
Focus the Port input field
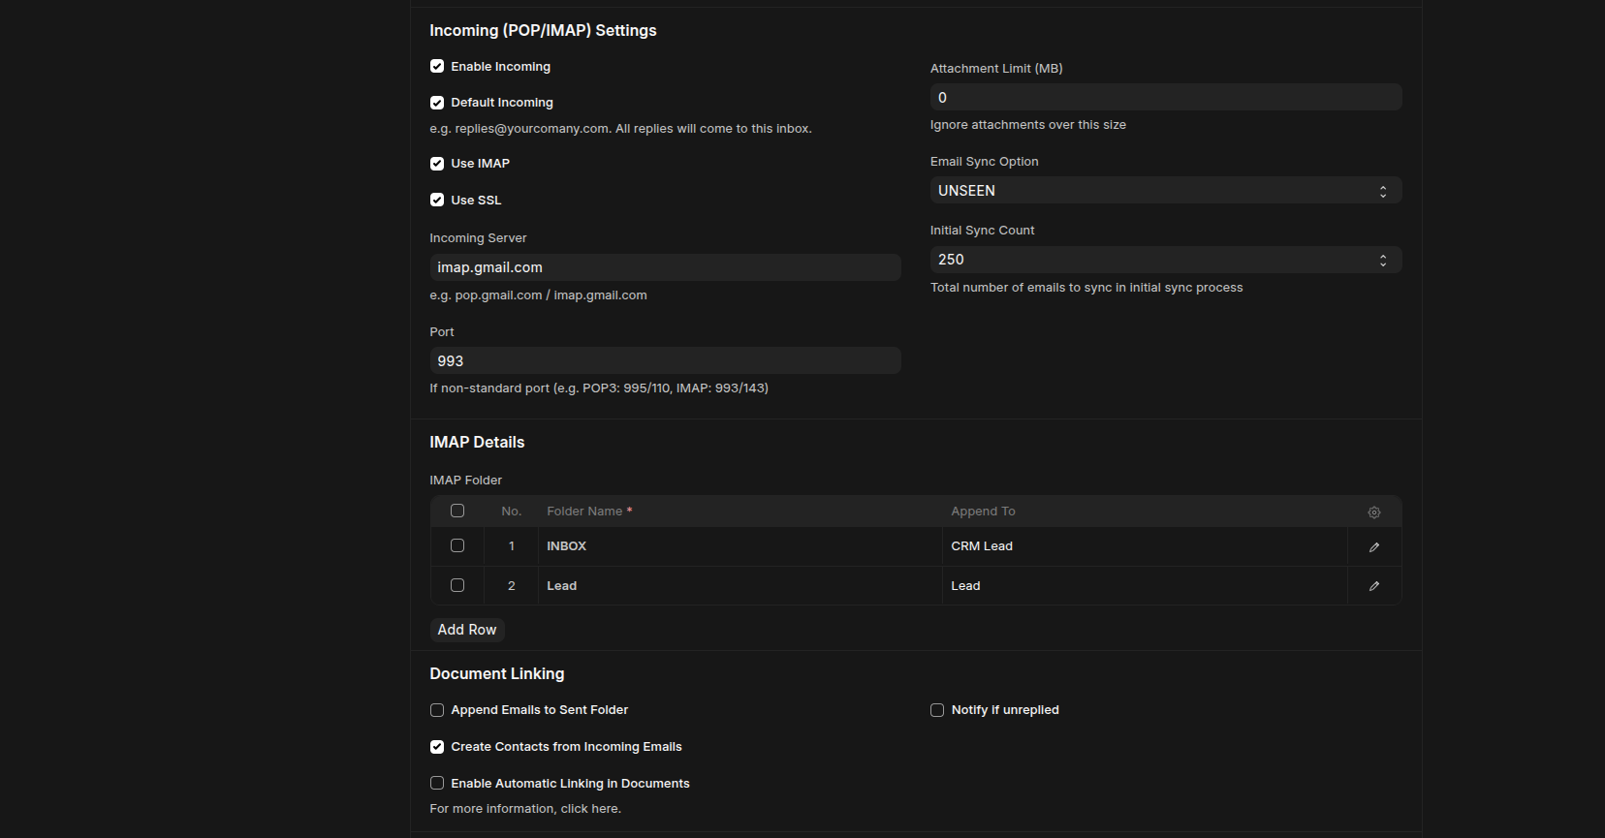tap(665, 361)
